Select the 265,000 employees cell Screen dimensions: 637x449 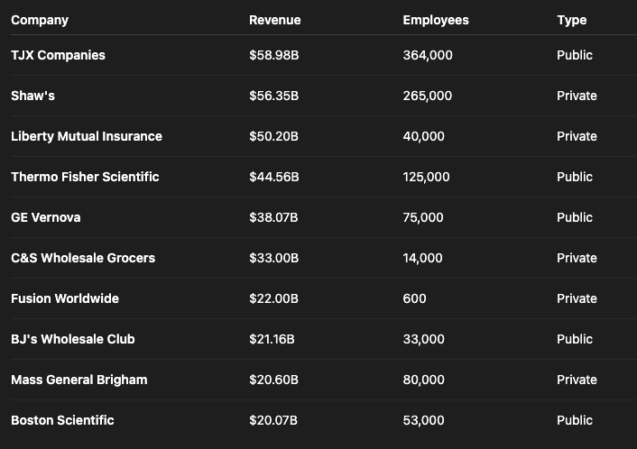click(428, 96)
